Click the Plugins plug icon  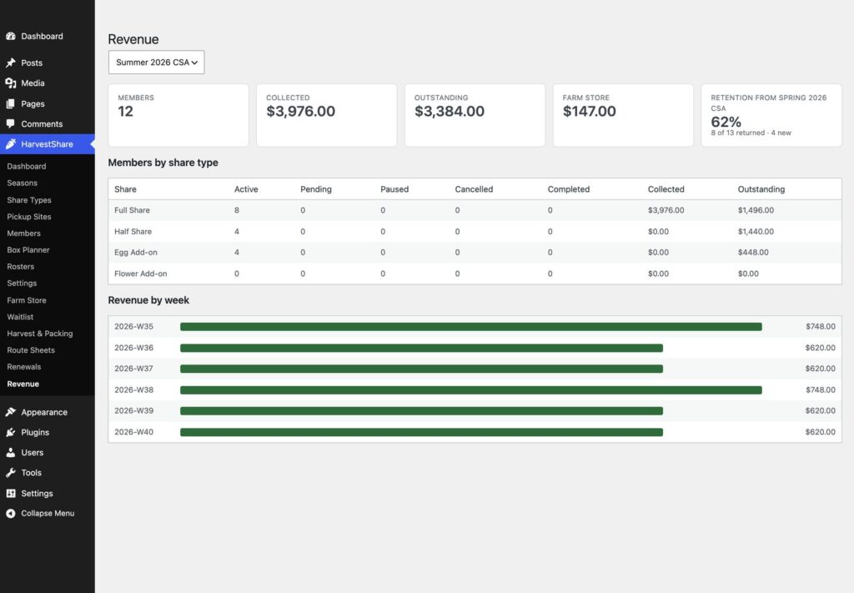point(10,432)
